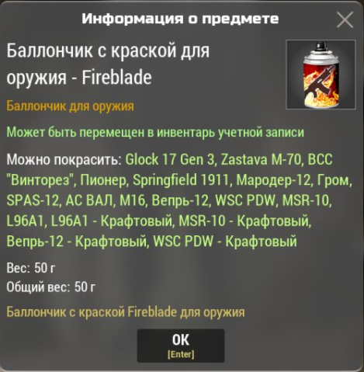Click the Пионер weapon entry
The width and height of the screenshot is (364, 372).
point(102,180)
